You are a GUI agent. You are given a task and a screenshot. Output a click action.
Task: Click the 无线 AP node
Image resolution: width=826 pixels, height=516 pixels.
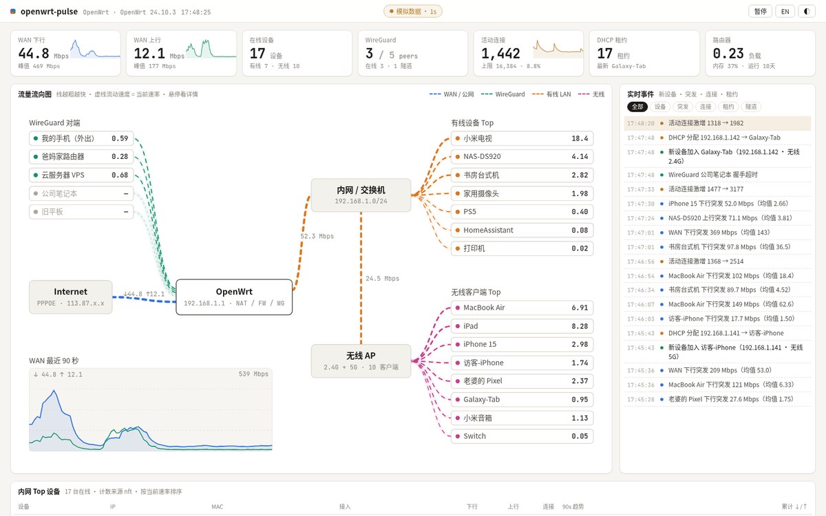pos(361,361)
